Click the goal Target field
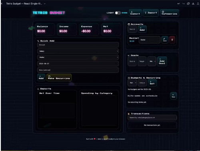Viewport: 200px width, 151px height. [x=142, y=61]
